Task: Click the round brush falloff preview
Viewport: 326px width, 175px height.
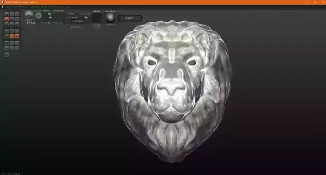Action: click(x=39, y=15)
